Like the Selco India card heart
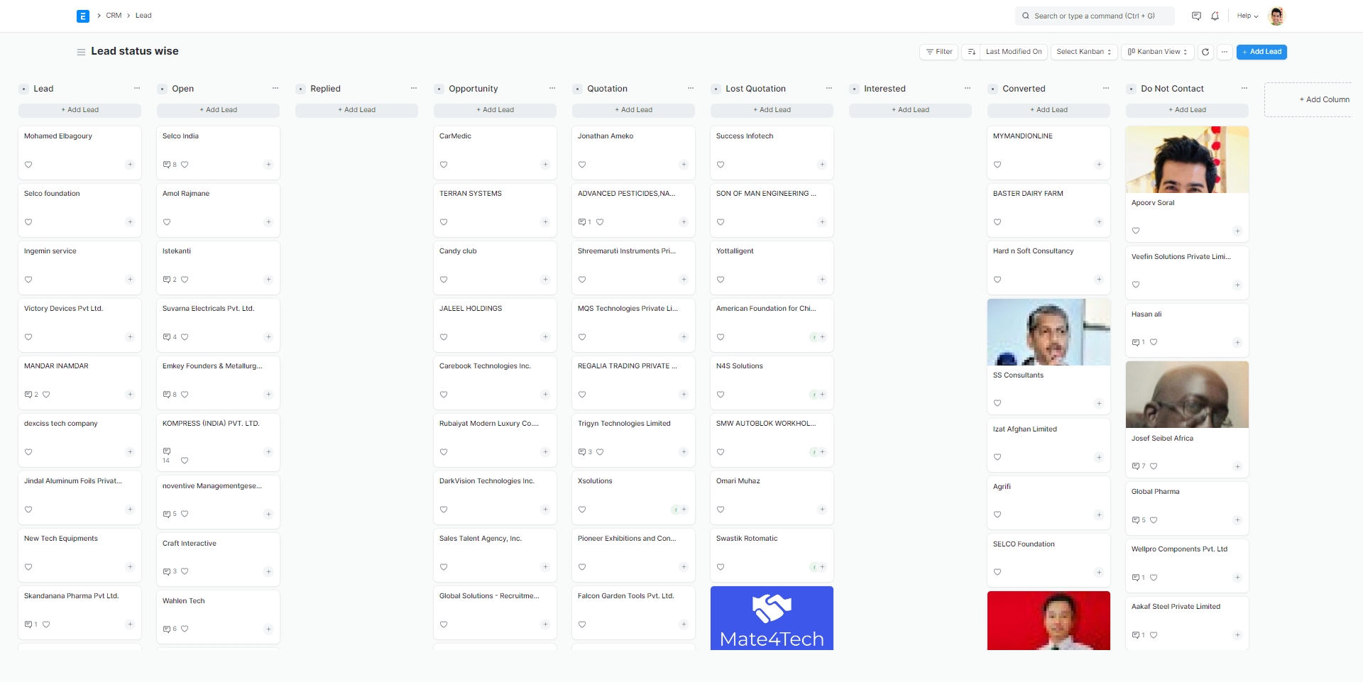 pyautogui.click(x=185, y=165)
